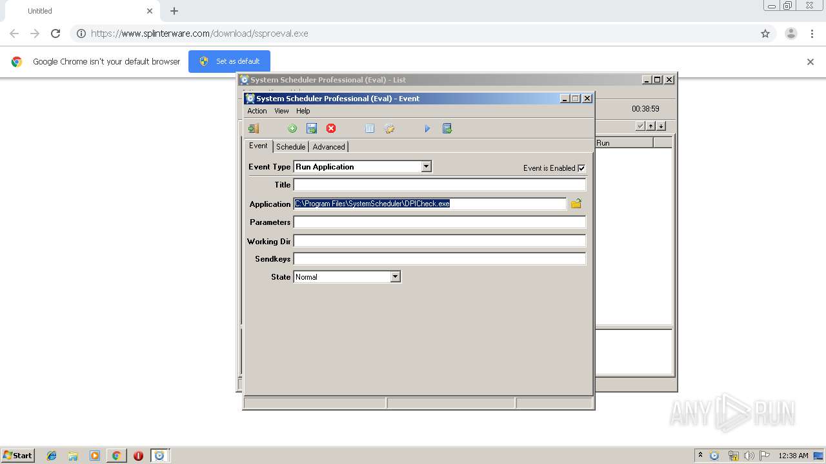
Task: Bookmark this page with star icon
Action: pyautogui.click(x=765, y=34)
